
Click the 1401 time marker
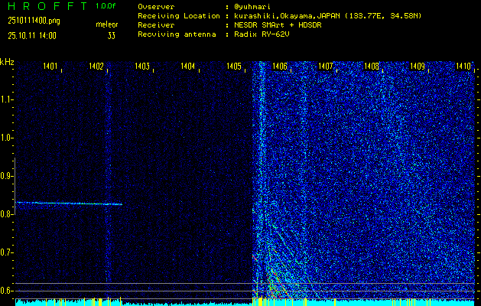pos(51,67)
